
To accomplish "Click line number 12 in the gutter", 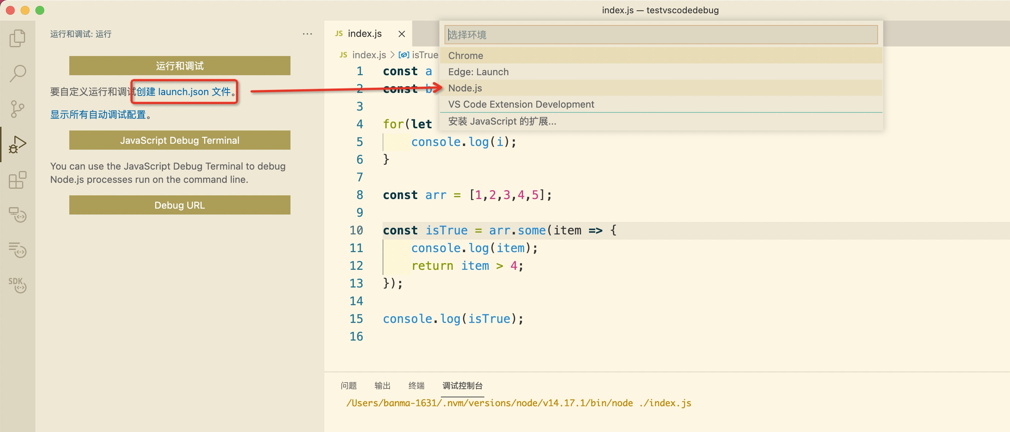I will [x=356, y=266].
